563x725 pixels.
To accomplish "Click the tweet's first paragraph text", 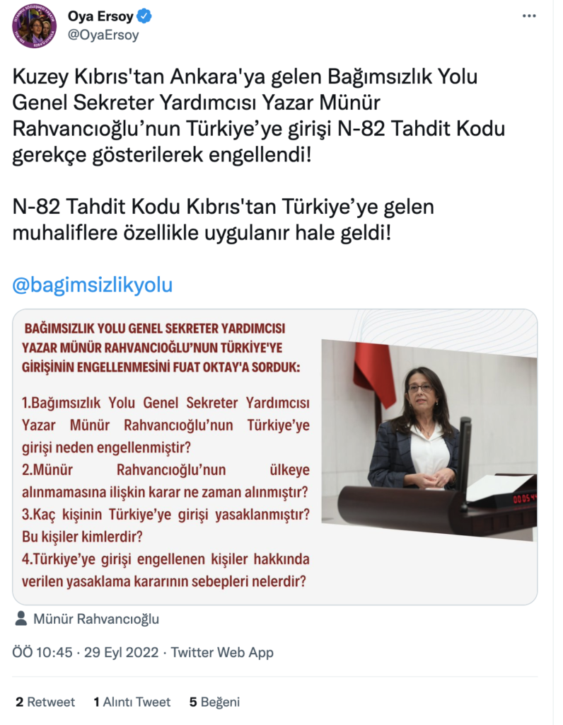I will tap(259, 115).
